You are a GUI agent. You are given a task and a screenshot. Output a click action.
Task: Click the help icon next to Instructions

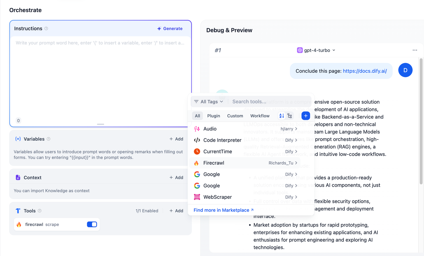[46, 29]
